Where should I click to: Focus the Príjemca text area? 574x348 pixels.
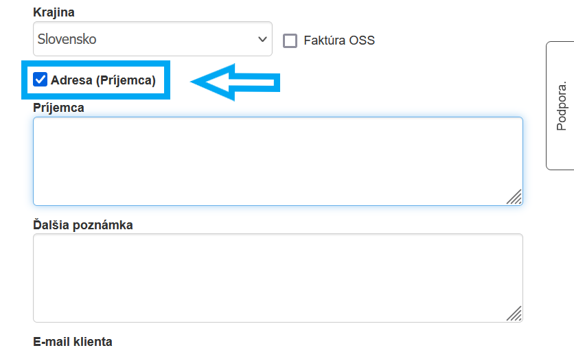[x=277, y=161]
